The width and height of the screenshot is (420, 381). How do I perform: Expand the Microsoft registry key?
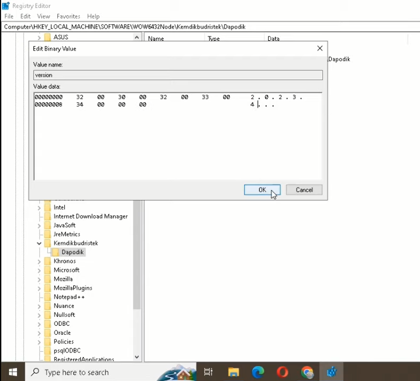[39, 271]
